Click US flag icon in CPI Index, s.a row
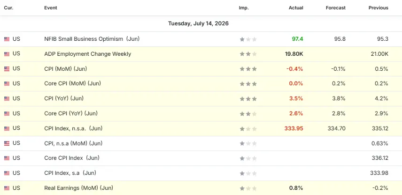 coord(7,173)
